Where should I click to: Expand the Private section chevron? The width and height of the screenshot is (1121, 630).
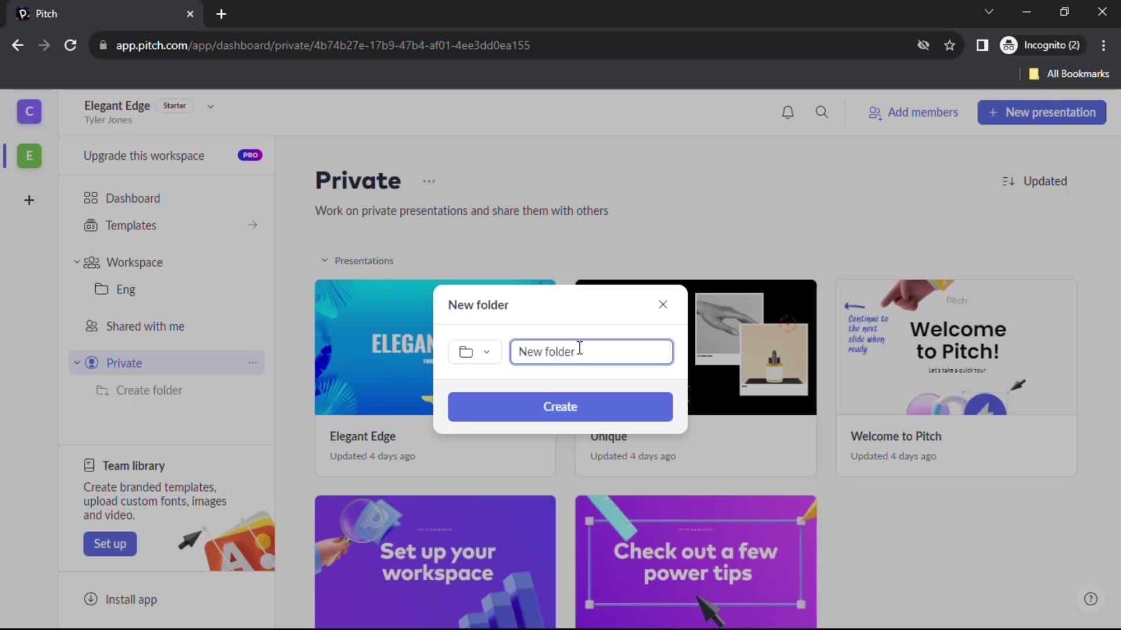76,363
